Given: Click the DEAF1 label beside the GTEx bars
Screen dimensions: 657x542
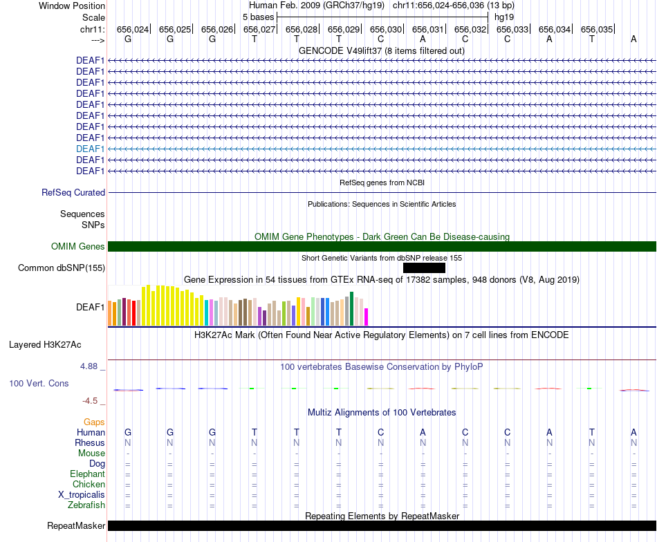Looking at the screenshot, I should pyautogui.click(x=90, y=307).
